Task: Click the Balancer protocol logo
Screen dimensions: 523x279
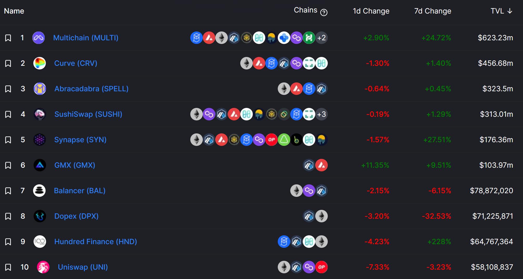Action: (x=39, y=191)
